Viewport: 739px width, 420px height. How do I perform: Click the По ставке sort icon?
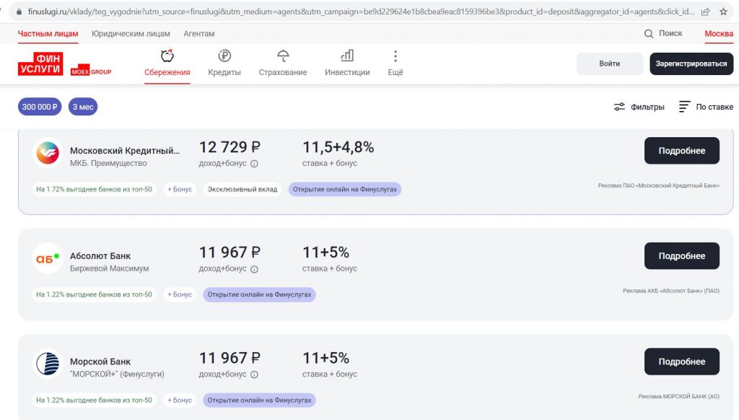(x=684, y=107)
